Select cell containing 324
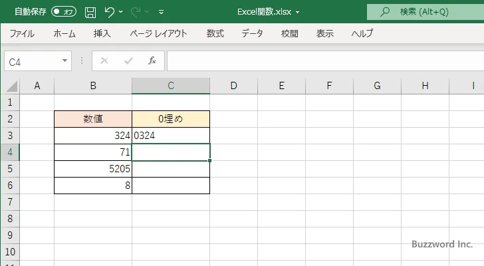 (93, 136)
